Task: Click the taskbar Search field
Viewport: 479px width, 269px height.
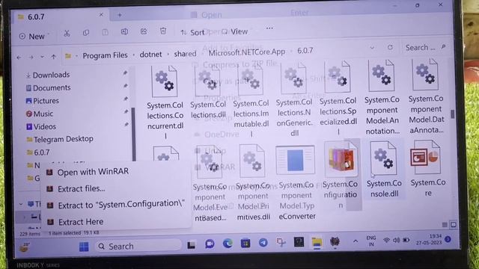Action: [139, 246]
